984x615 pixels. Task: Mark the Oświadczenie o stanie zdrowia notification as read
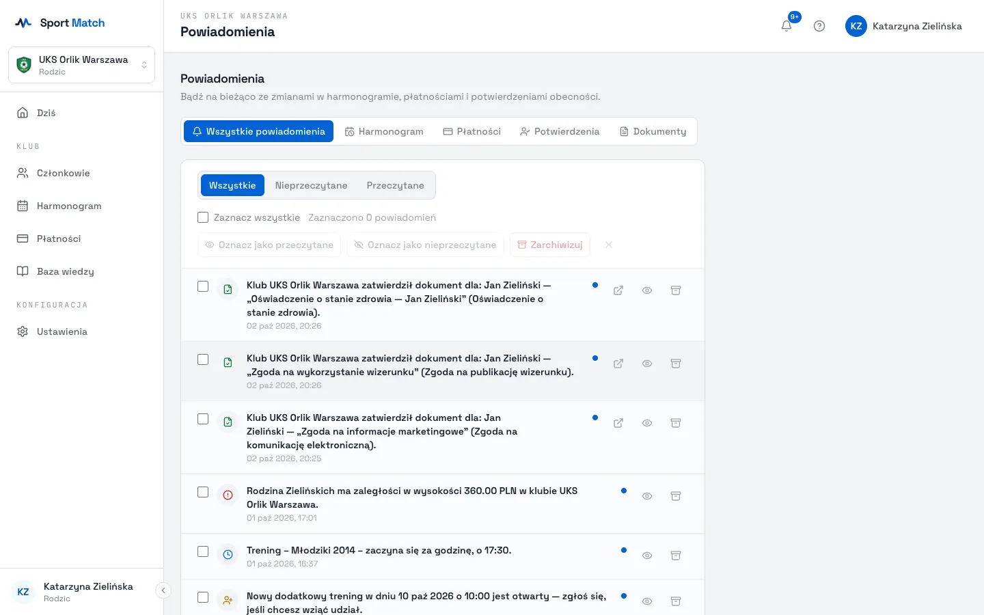[647, 290]
